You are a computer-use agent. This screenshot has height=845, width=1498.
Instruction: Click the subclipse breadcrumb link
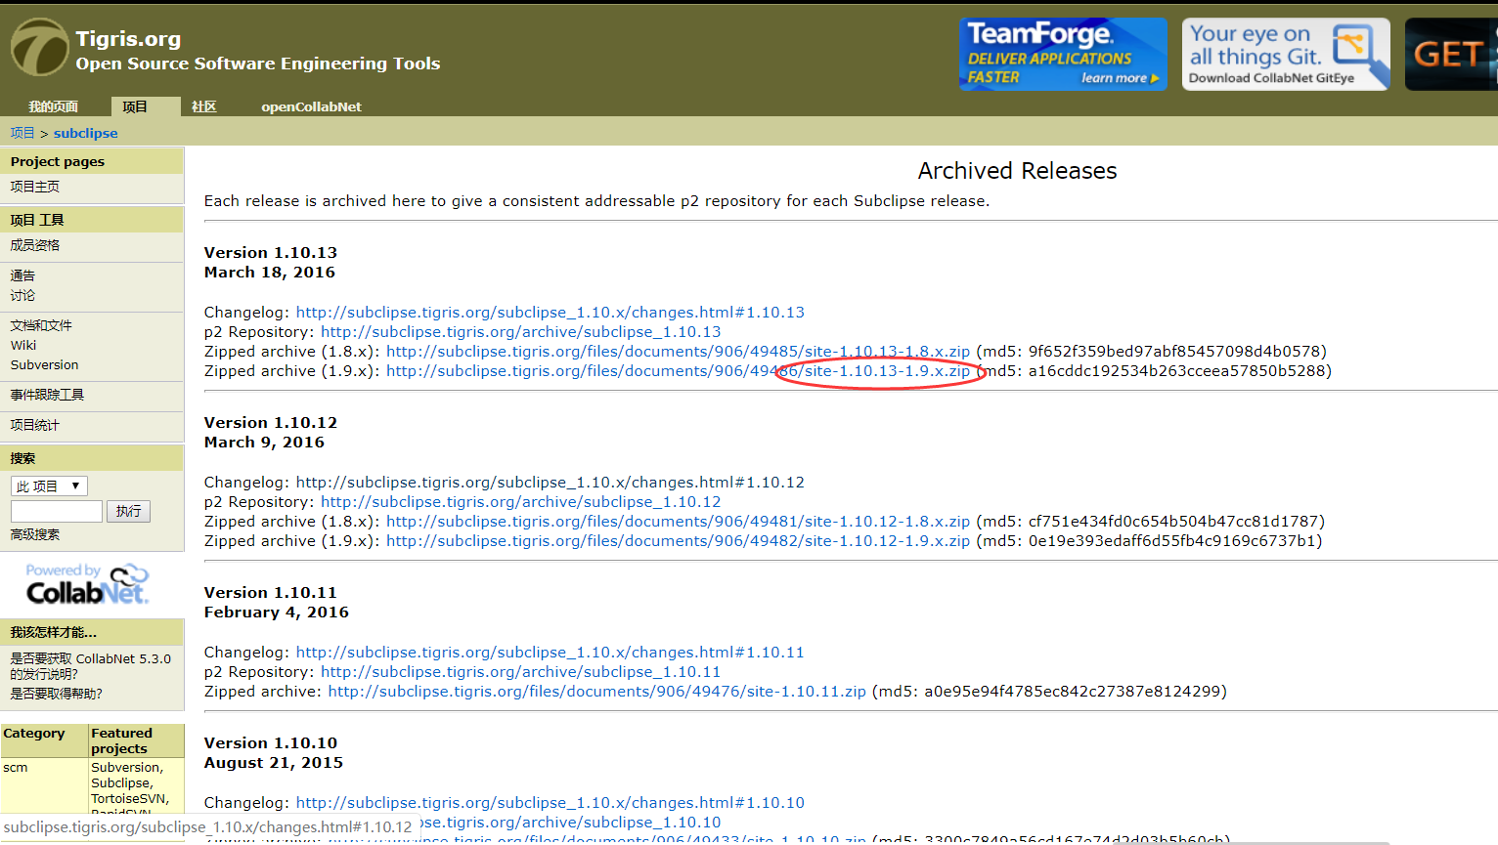coord(85,133)
